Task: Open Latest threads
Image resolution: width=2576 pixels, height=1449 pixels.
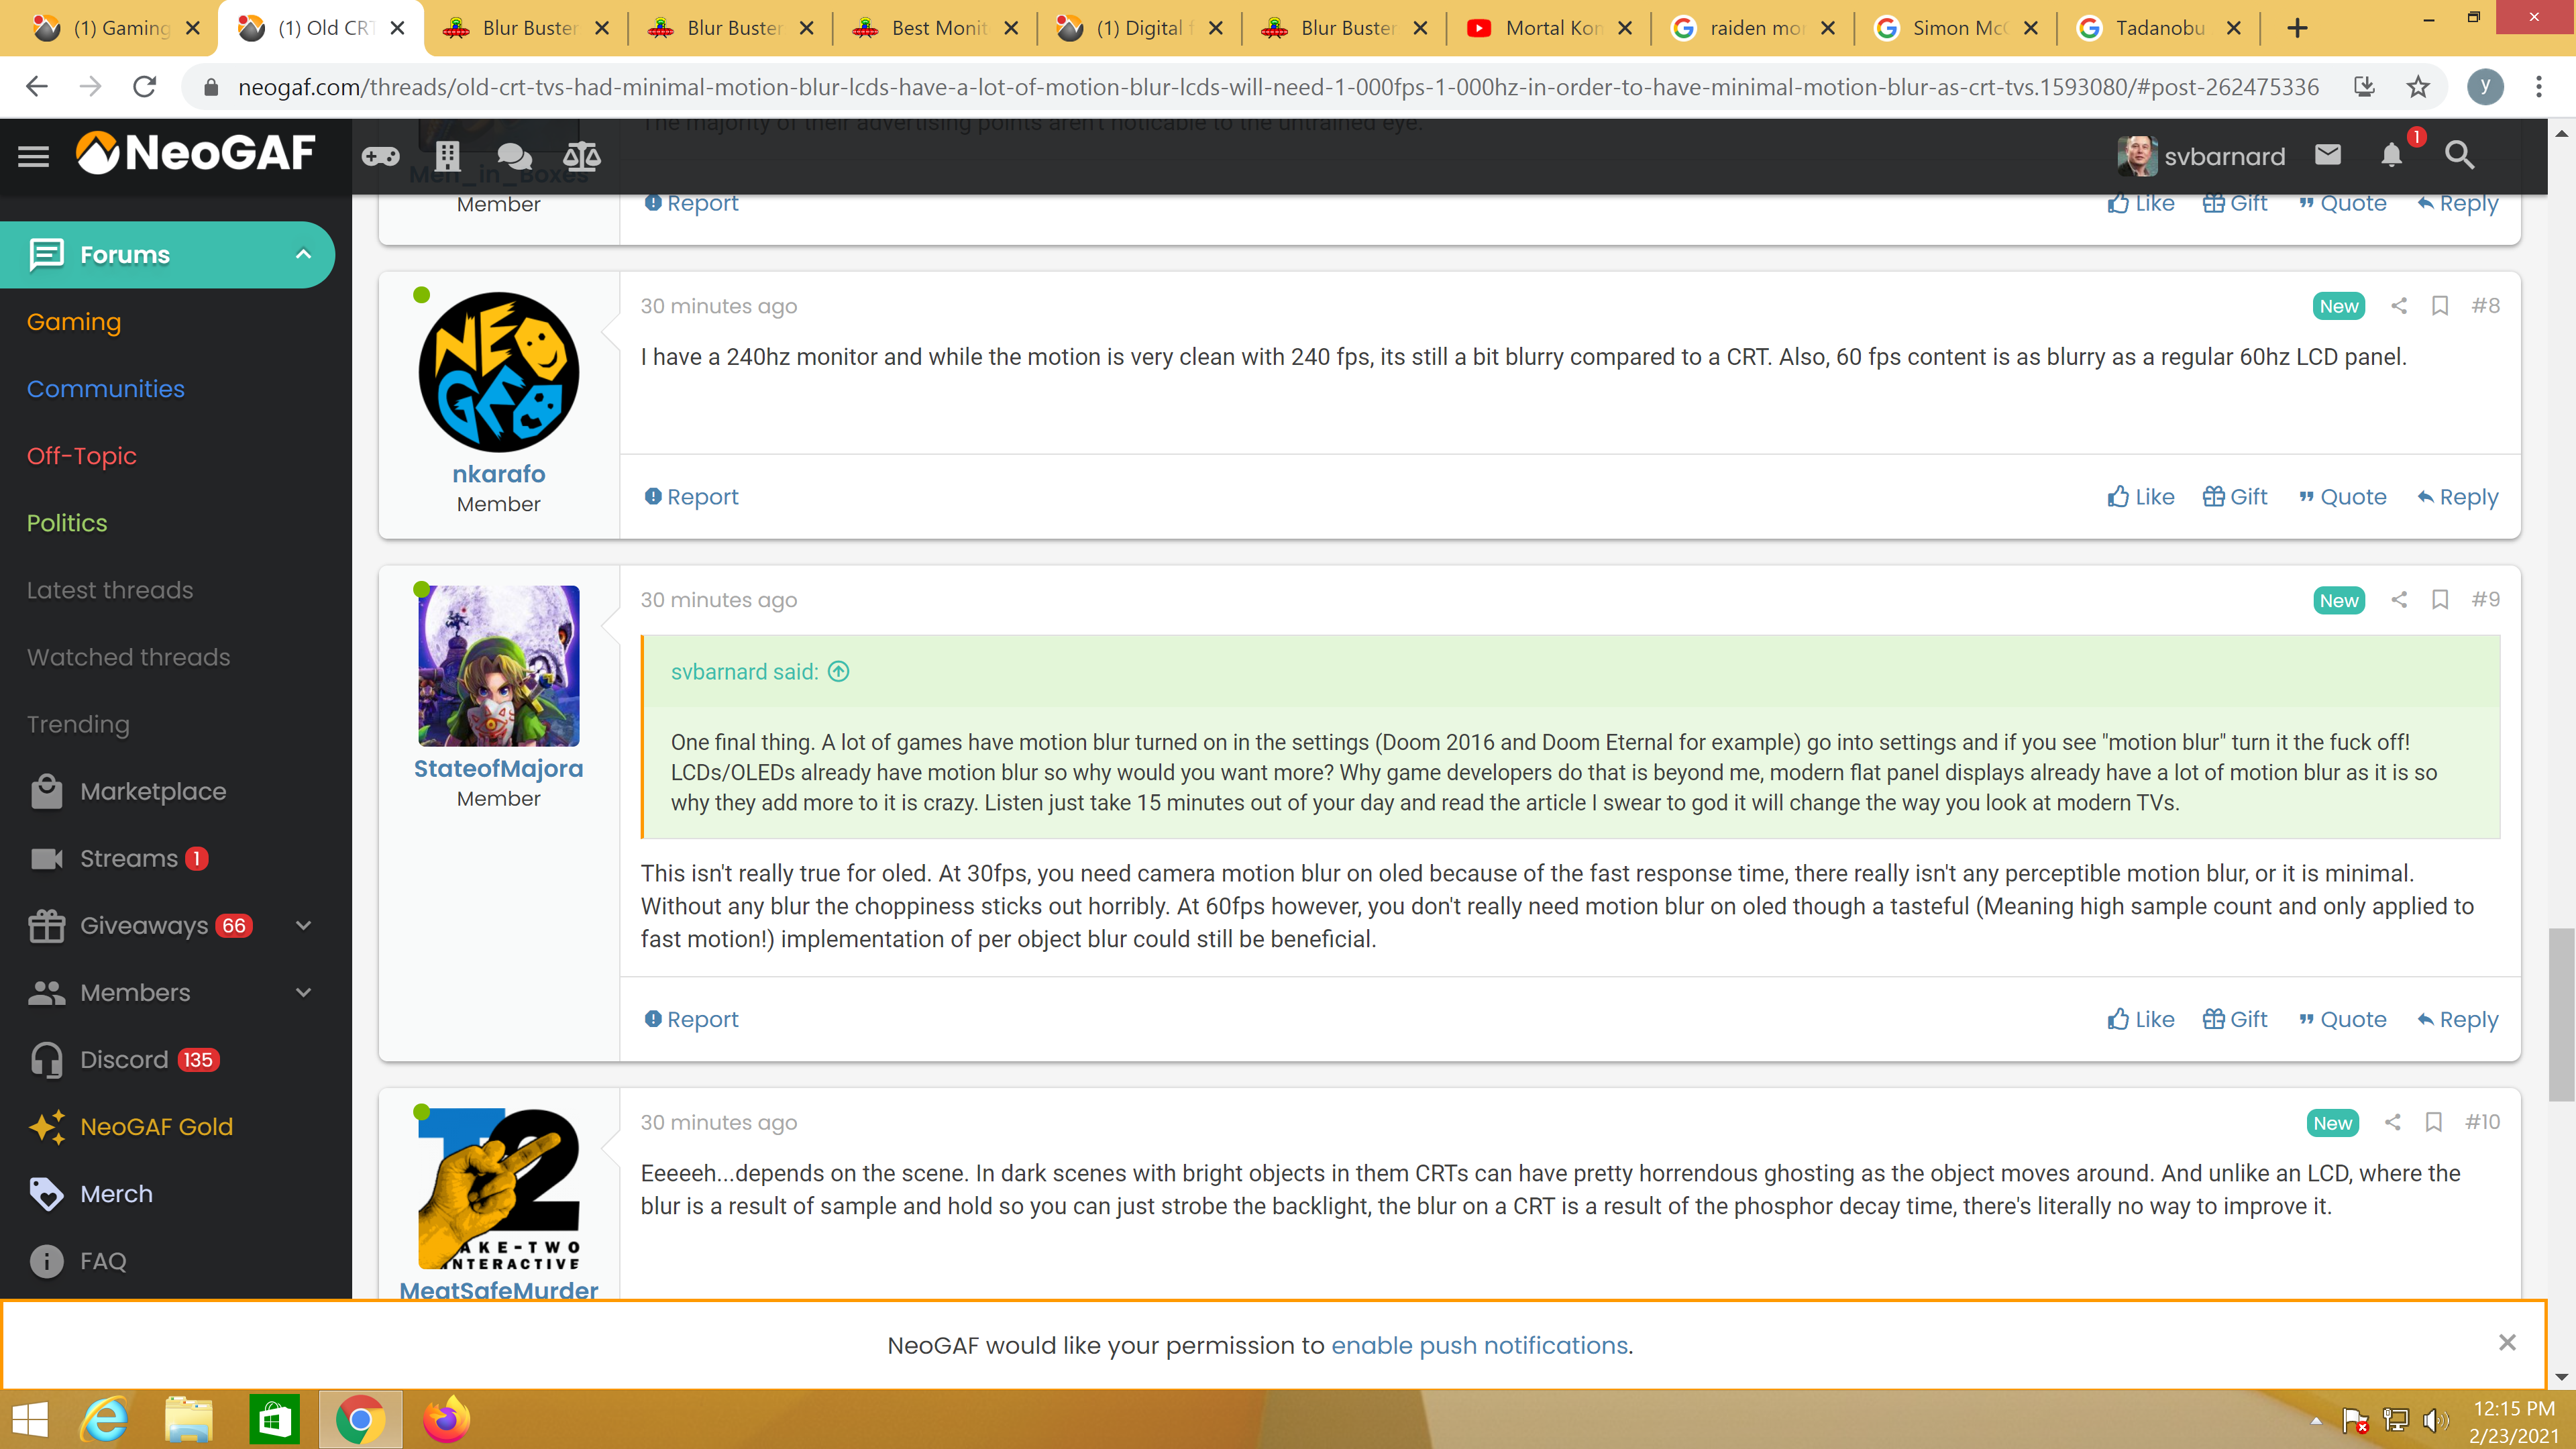Action: [x=110, y=590]
